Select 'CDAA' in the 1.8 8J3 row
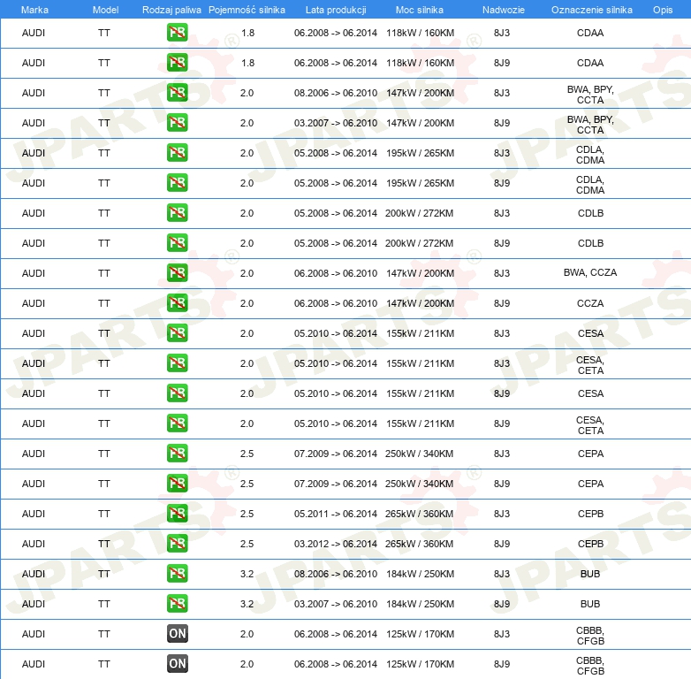 [x=590, y=33]
